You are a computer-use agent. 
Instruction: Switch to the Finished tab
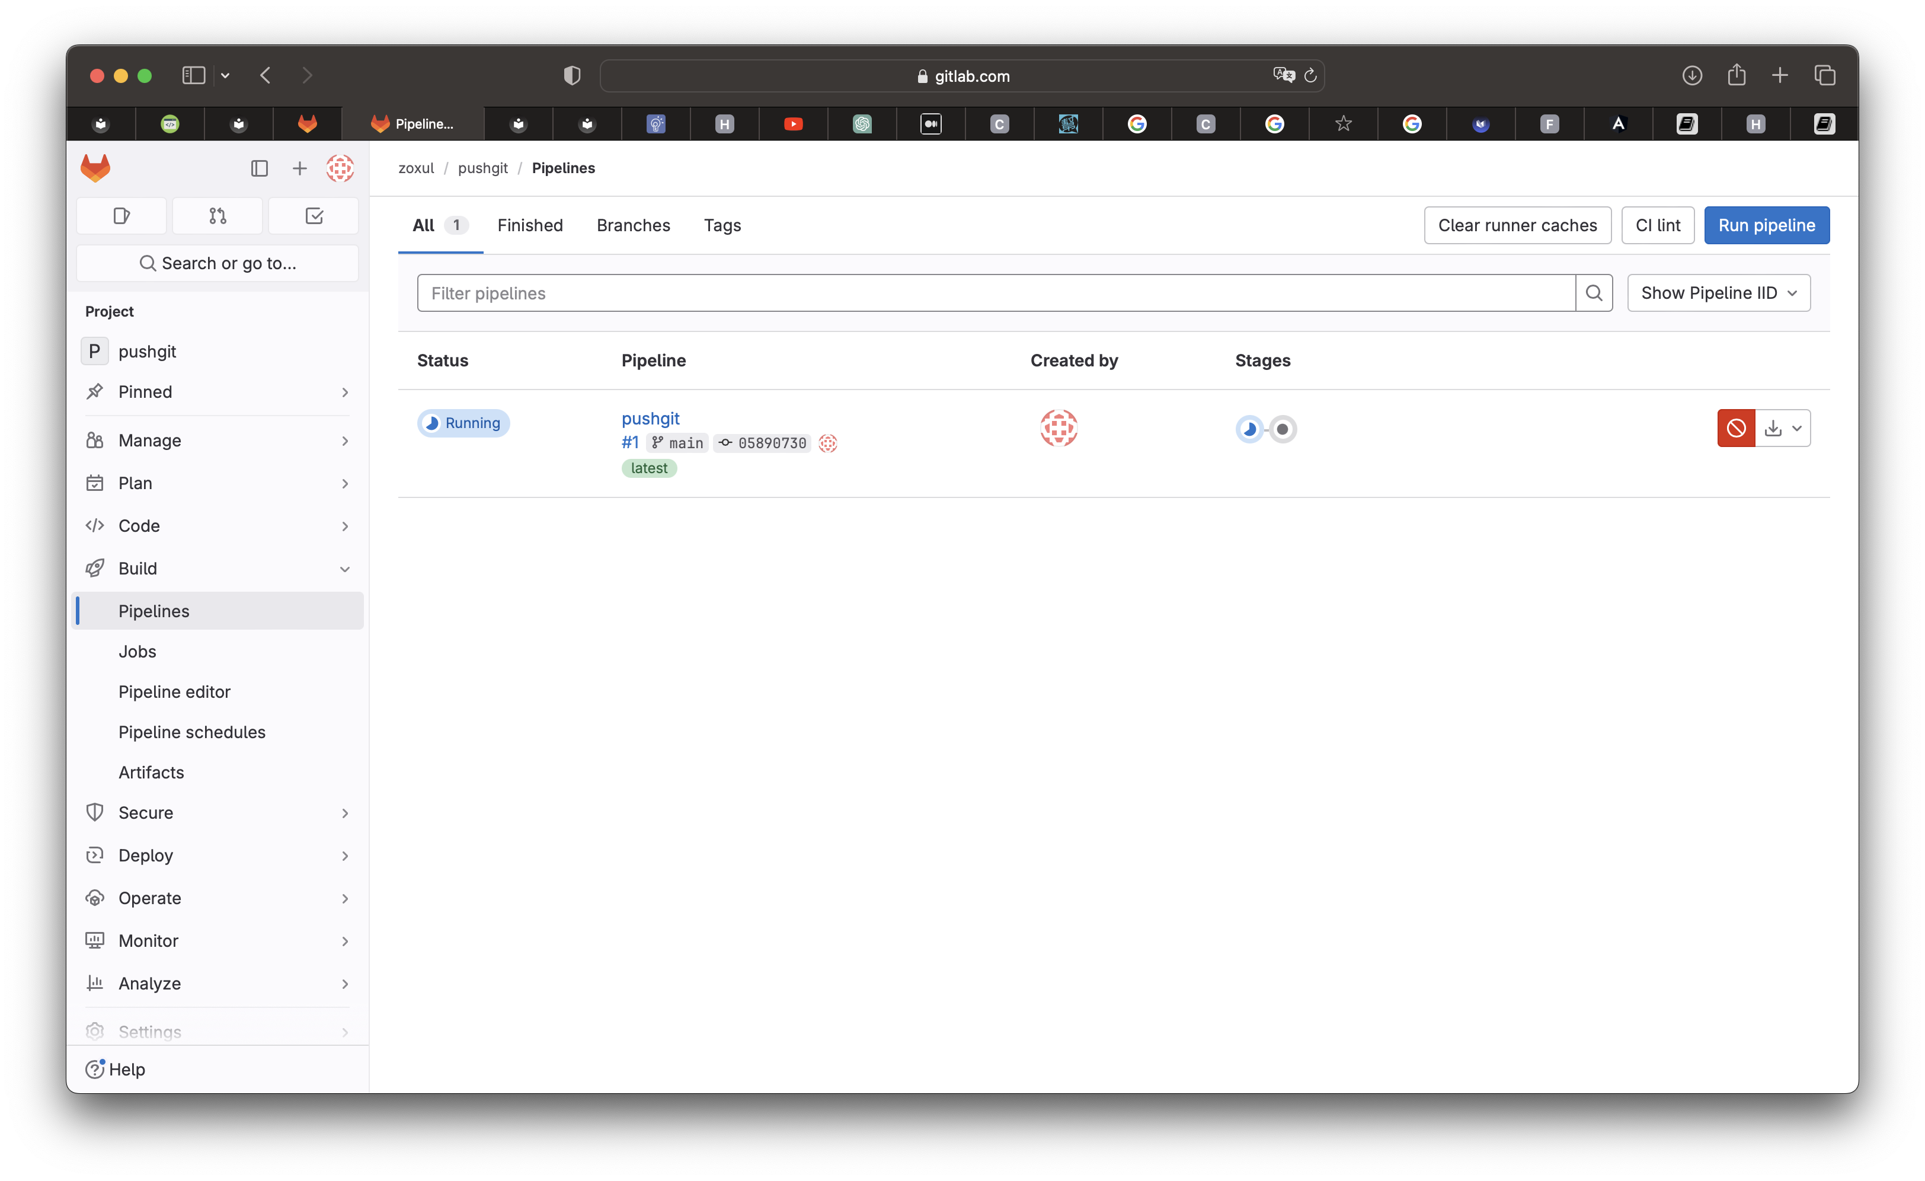coord(530,225)
